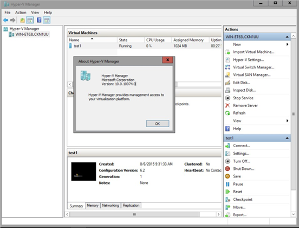Click the red Shut Down icon
This screenshot has width=299, height=228.
pos(227,169)
